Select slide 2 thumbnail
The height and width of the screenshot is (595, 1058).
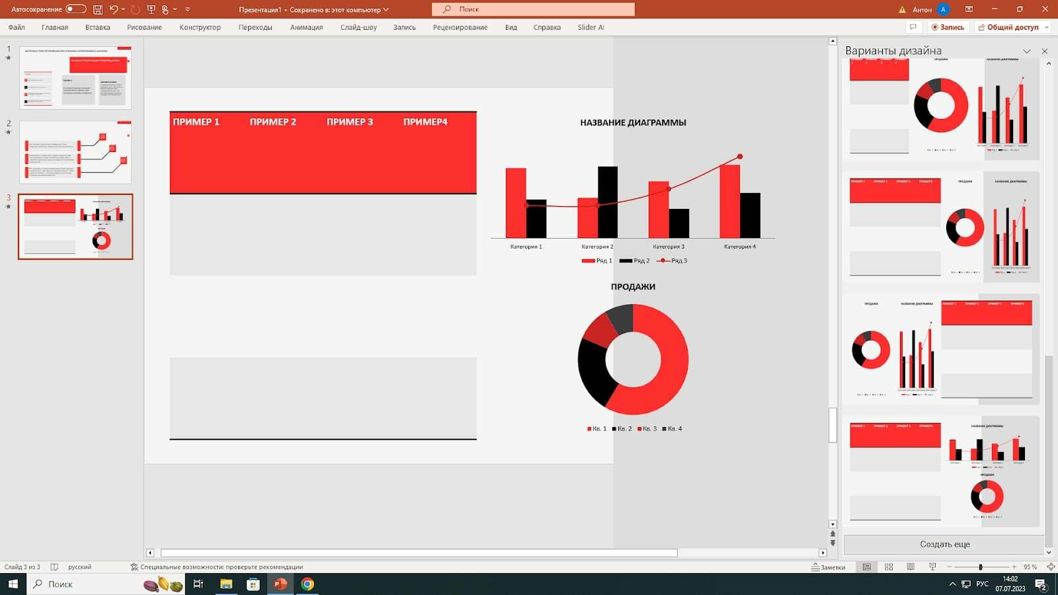tap(75, 152)
